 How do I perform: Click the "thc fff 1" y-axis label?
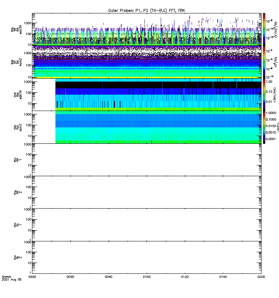[x=17, y=160]
